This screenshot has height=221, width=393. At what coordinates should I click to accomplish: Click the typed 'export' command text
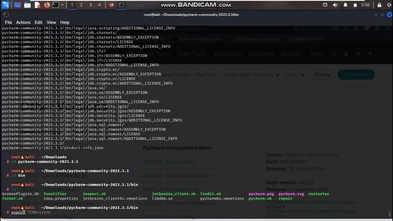pyautogui.click(x=18, y=212)
